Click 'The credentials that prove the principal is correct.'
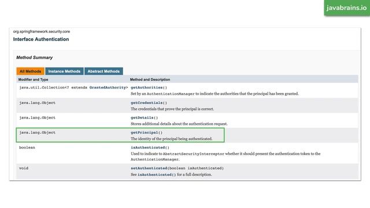The image size is (370, 208). click(172, 109)
